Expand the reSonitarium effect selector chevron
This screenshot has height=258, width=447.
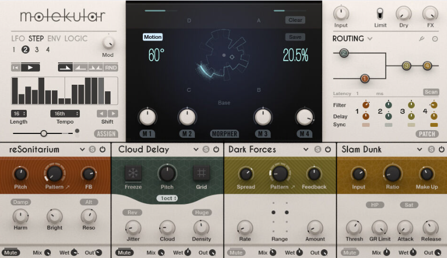click(x=82, y=149)
